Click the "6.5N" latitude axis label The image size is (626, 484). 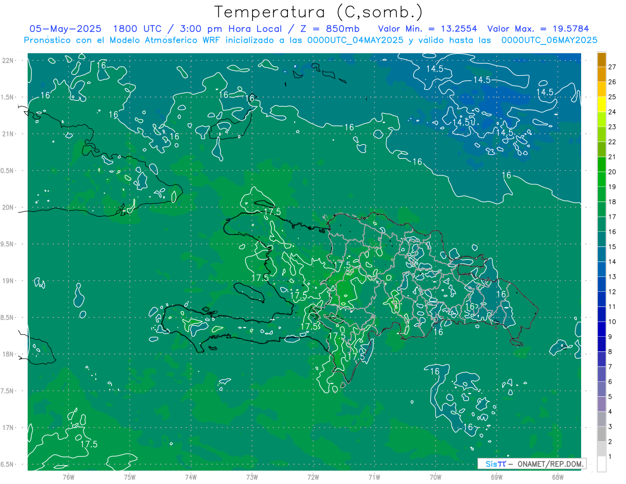click(x=8, y=464)
